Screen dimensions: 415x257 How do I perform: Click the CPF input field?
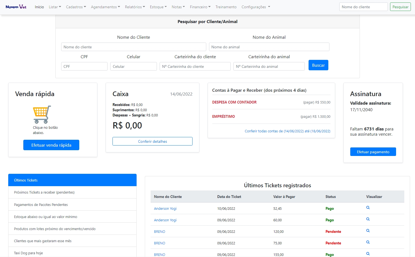tap(84, 66)
